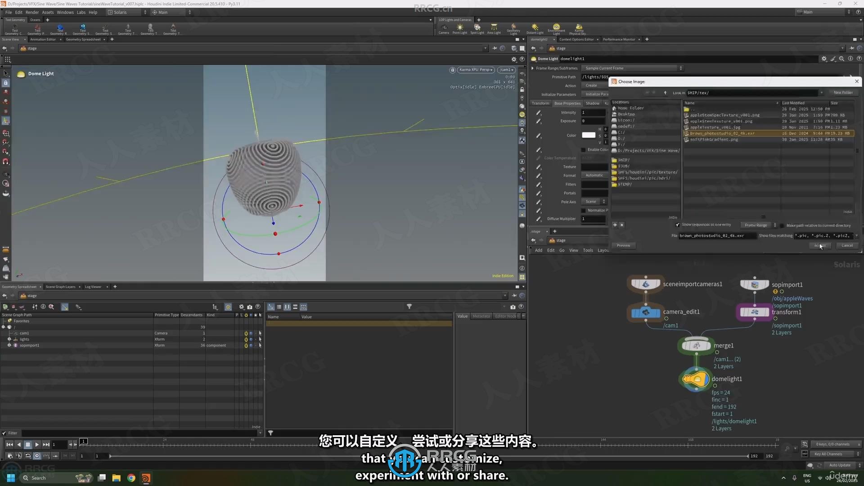Select softPinkGradient.png in file list
This screenshot has height=486, width=864.
pyautogui.click(x=714, y=139)
